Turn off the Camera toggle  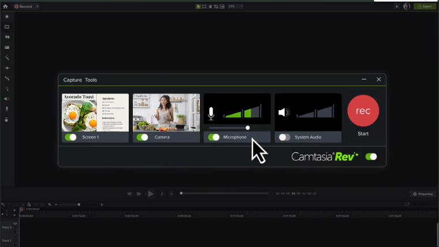142,137
